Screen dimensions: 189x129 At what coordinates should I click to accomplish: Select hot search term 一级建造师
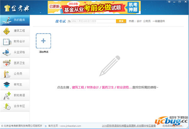[159, 21]
